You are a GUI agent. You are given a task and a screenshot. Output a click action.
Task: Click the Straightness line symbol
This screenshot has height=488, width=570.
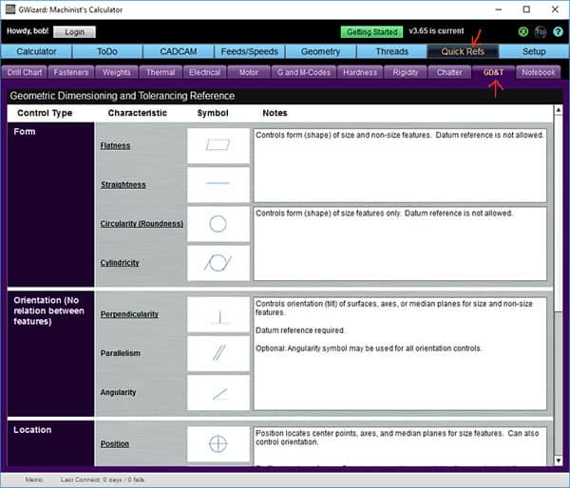click(x=218, y=184)
